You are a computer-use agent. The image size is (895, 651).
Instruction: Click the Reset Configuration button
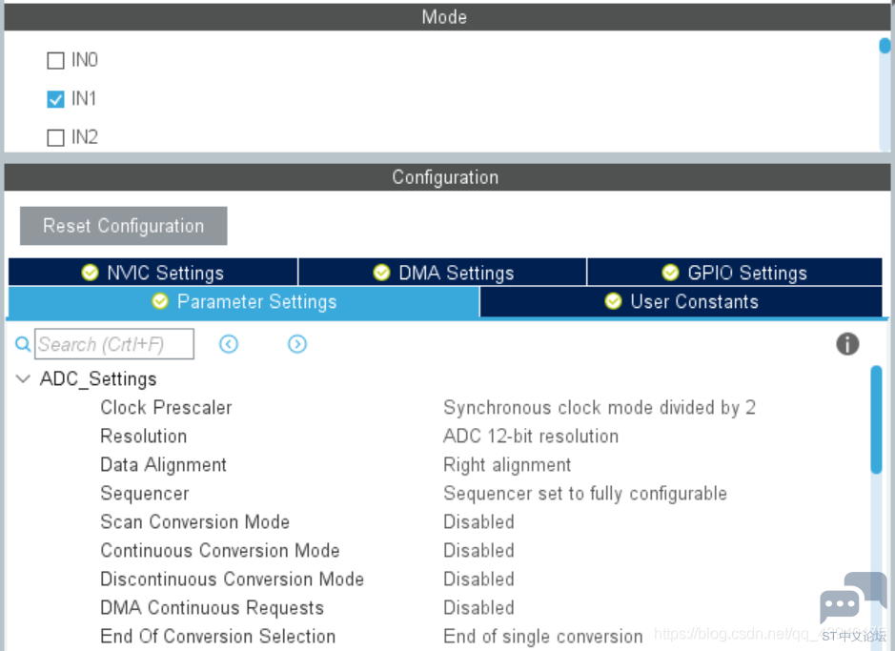(x=123, y=226)
